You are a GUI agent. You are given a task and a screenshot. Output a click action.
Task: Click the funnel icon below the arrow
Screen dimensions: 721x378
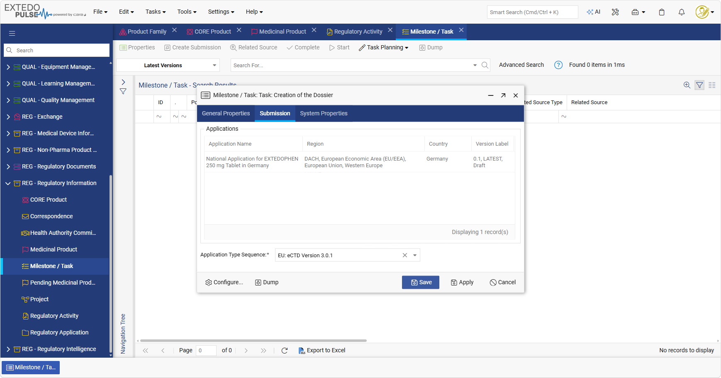tap(123, 91)
